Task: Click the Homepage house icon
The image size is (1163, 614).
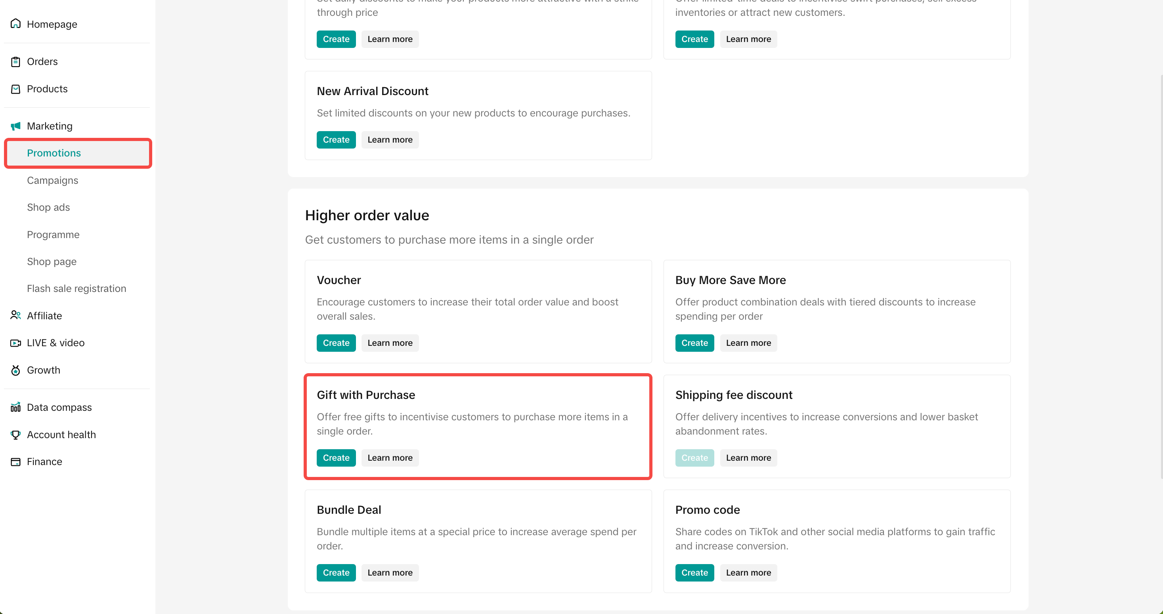Action: click(15, 23)
